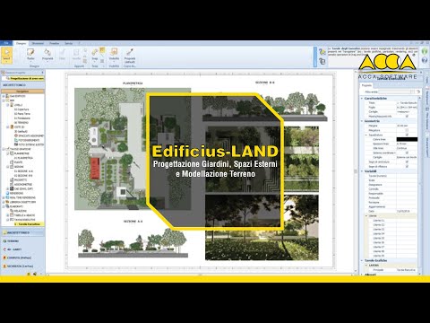430x323 pixels.
Task: Select level 02 Piano Terra in the tree
Action: click(x=22, y=114)
